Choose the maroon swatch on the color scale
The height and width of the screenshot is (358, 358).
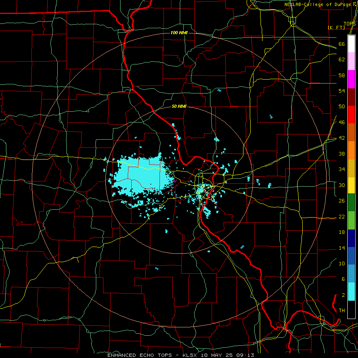(351, 97)
